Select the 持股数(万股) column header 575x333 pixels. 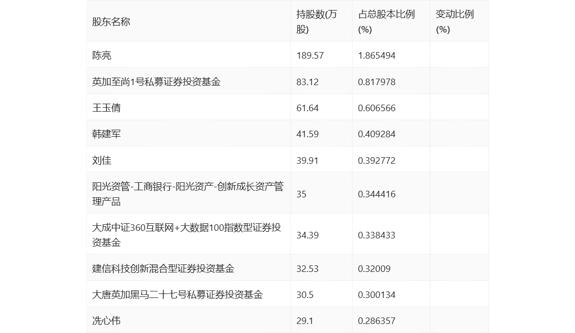[x=316, y=22]
